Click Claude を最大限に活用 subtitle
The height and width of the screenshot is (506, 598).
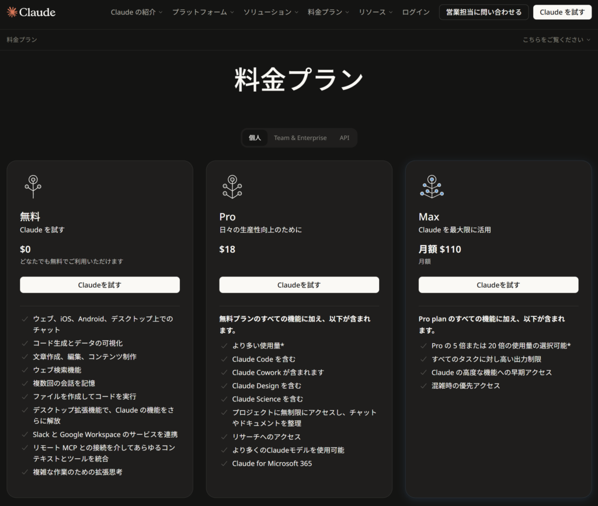(454, 230)
